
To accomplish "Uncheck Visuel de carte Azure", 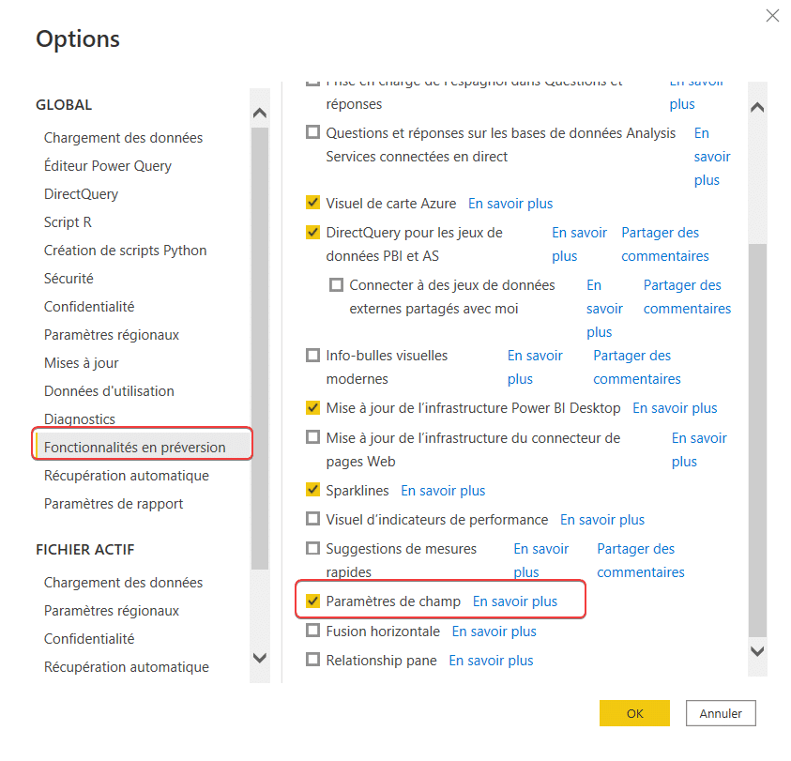I will click(x=312, y=203).
